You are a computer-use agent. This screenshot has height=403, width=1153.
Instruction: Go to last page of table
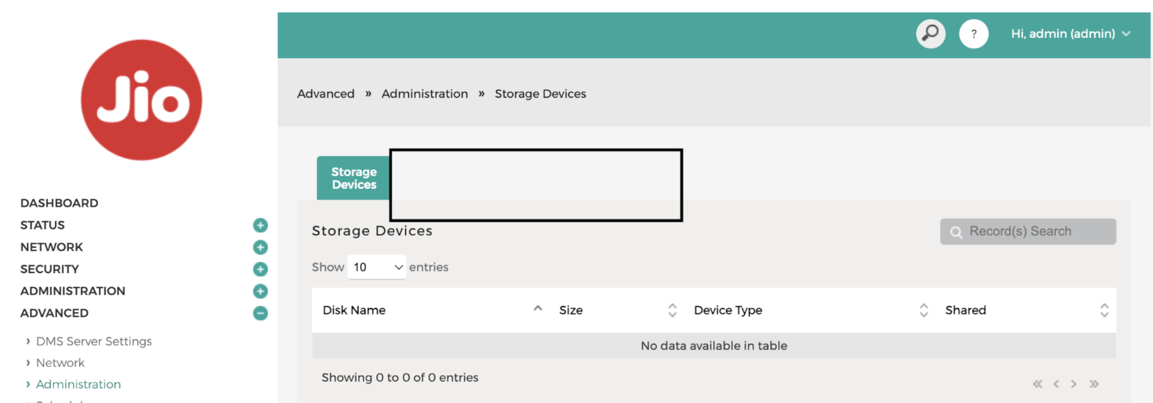(1094, 384)
